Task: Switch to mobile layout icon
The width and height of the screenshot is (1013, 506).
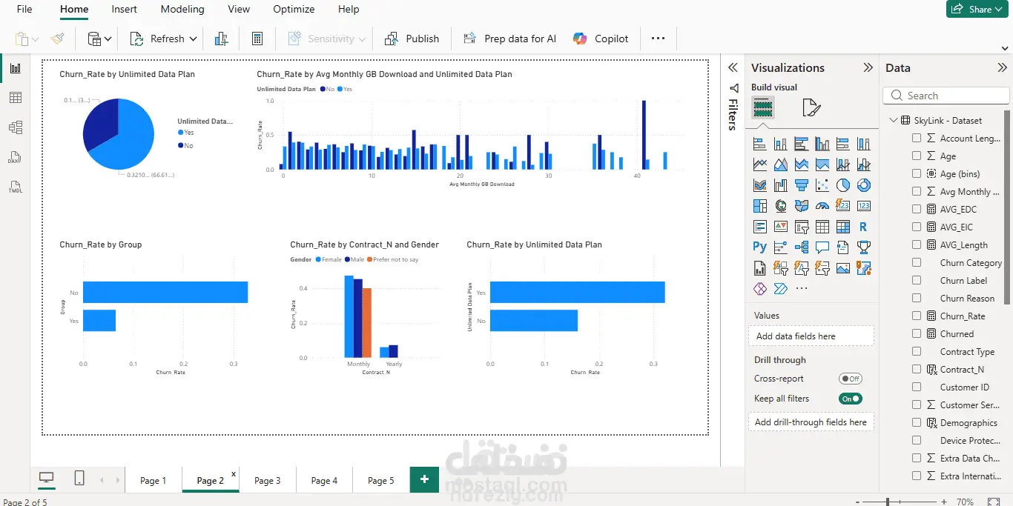Action: click(79, 479)
